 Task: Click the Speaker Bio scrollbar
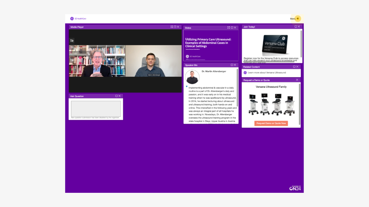(x=237, y=87)
